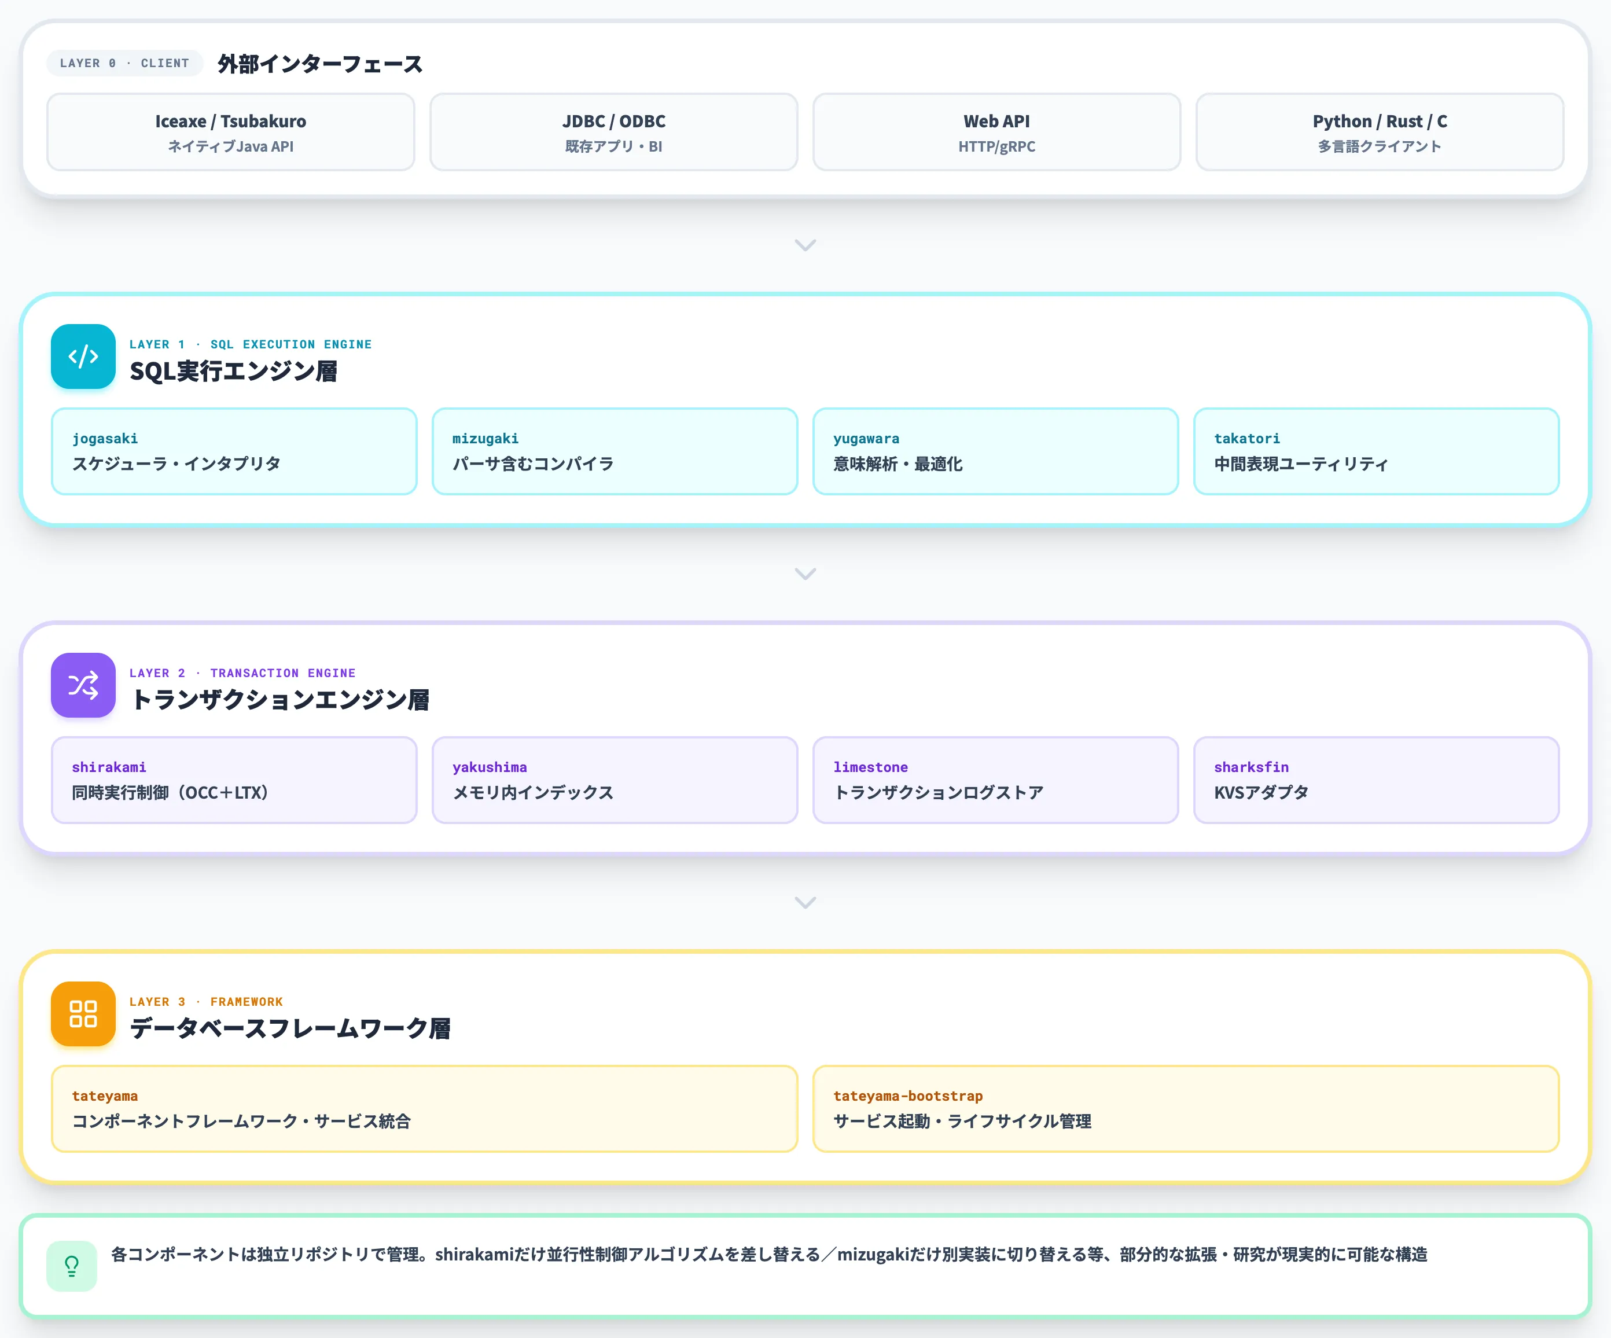Click the LAYER 1 · SQL EXECUTION ENGINE label
Viewport: 1611px width, 1338px height.
[x=250, y=344]
